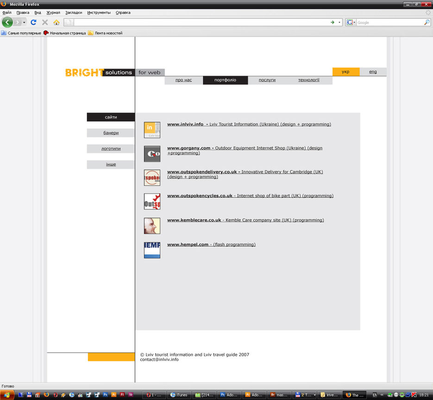The height and width of the screenshot is (400, 433).
Task: Launch Firefox from quick launch
Action: click(x=46, y=395)
